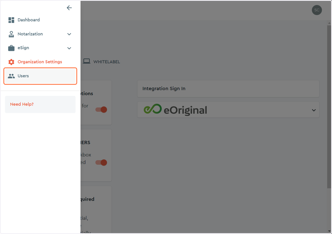Open the SC user avatar menu
This screenshot has width=332, height=234.
pyautogui.click(x=317, y=10)
